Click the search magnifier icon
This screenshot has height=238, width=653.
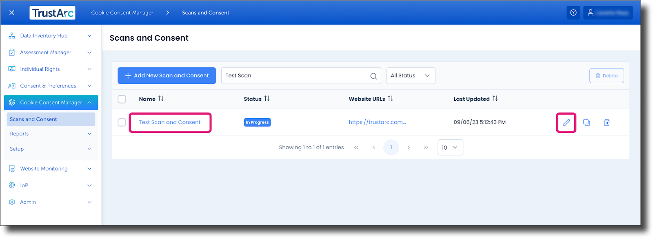(x=373, y=76)
